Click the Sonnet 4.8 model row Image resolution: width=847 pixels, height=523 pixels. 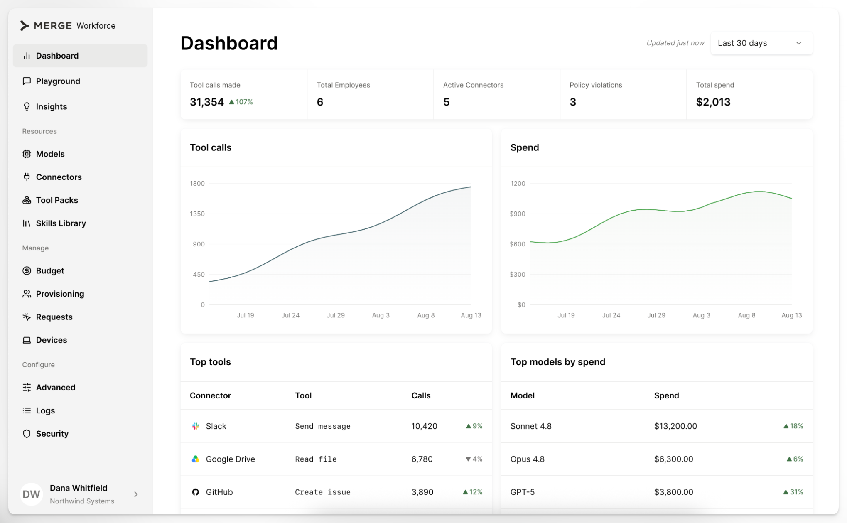[657, 426]
